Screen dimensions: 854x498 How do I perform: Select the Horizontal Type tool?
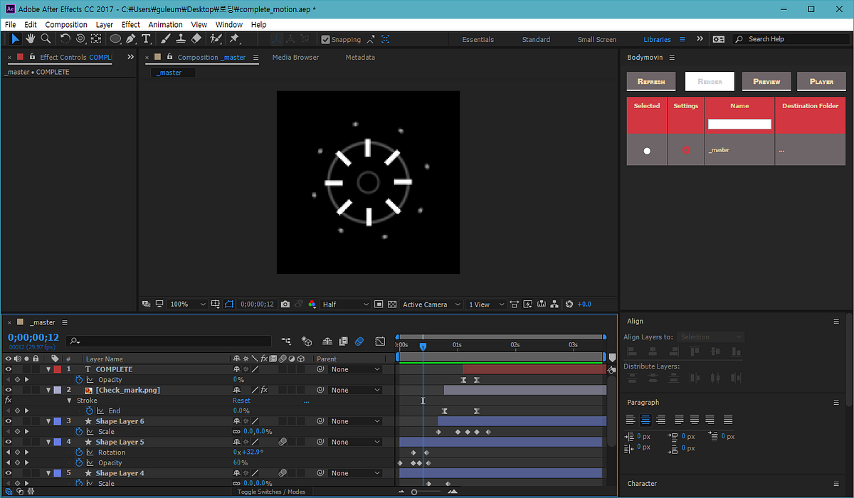point(147,39)
